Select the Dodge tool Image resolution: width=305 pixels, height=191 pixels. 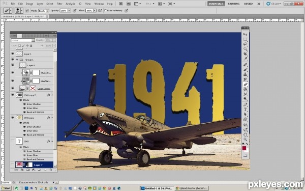(x=245, y=99)
